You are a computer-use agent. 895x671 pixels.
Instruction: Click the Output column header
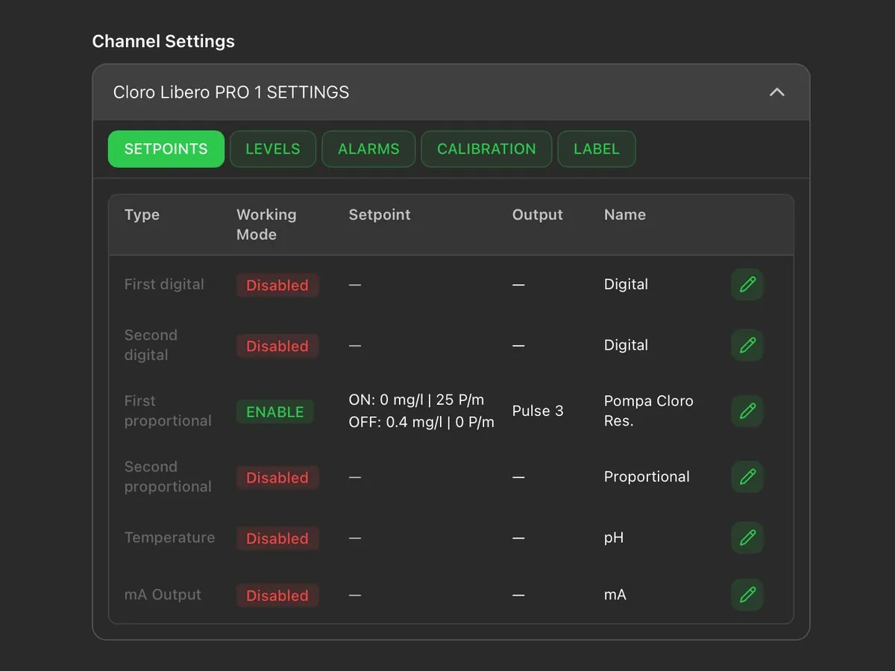pyautogui.click(x=538, y=215)
